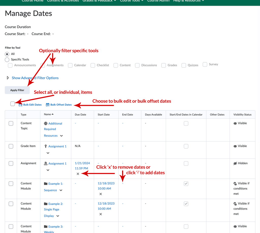The width and height of the screenshot is (260, 233).
Task: Check the Assignments filter checkbox
Action: [42, 65]
